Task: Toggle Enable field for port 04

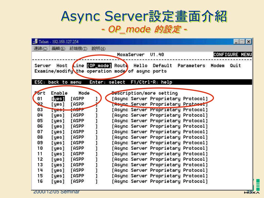Action: coord(58,115)
